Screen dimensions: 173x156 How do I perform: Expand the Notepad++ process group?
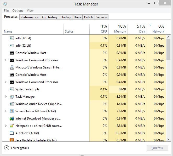[6, 126]
